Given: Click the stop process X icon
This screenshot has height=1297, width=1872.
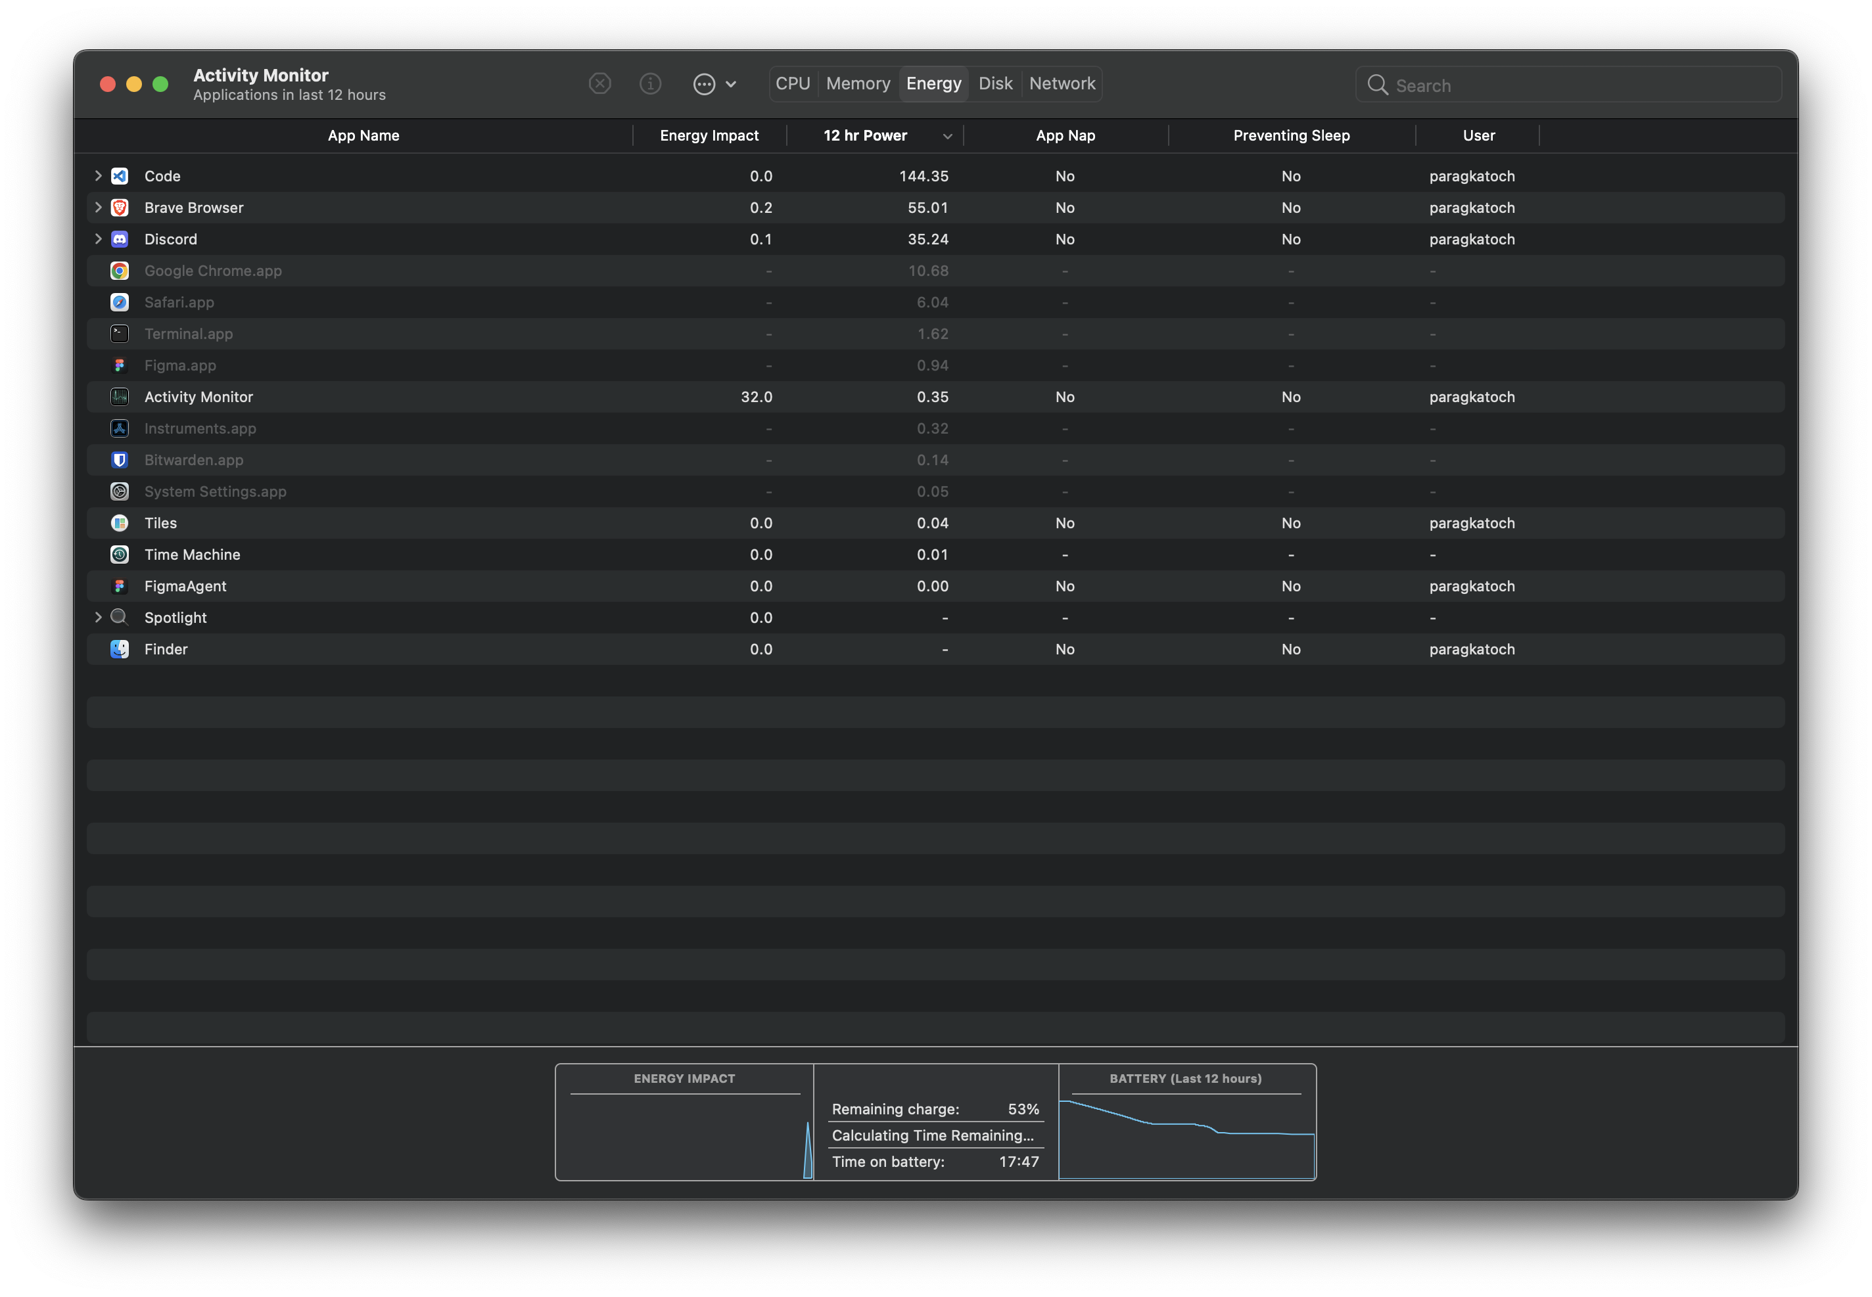Looking at the screenshot, I should click(x=599, y=83).
